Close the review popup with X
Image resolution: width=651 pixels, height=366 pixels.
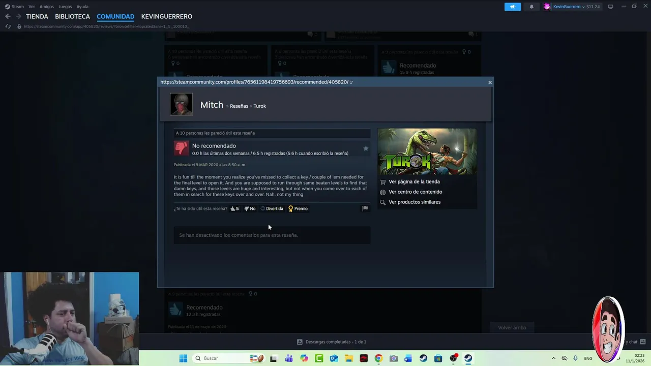490,82
